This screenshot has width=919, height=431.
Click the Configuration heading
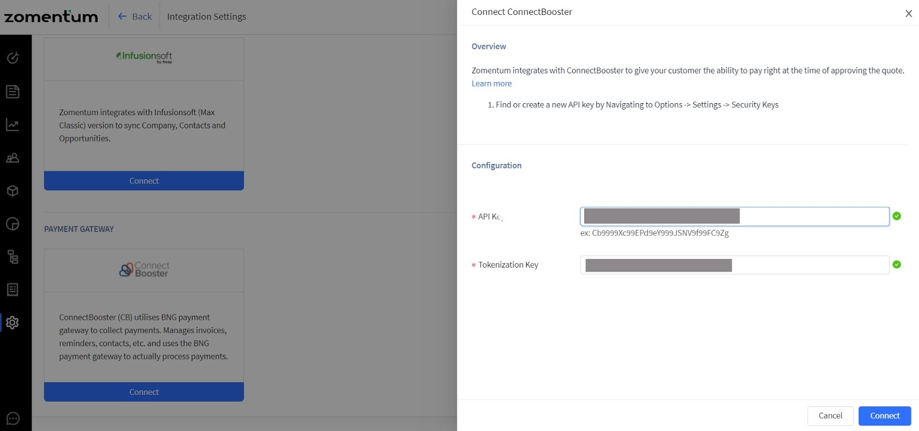click(496, 166)
